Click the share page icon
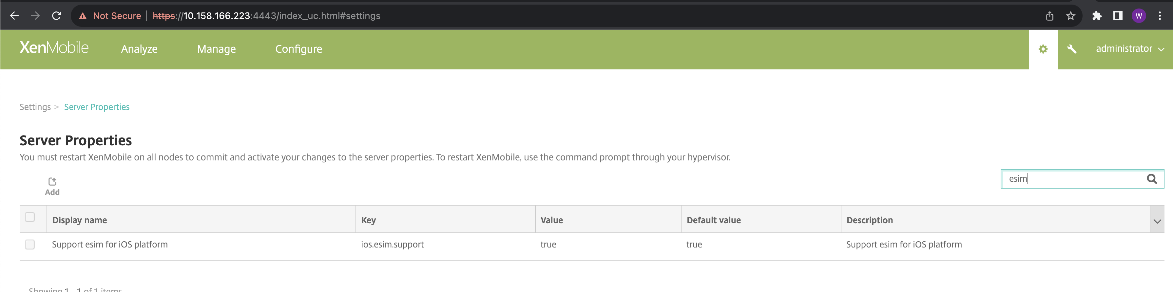This screenshot has width=1173, height=292. point(1049,16)
